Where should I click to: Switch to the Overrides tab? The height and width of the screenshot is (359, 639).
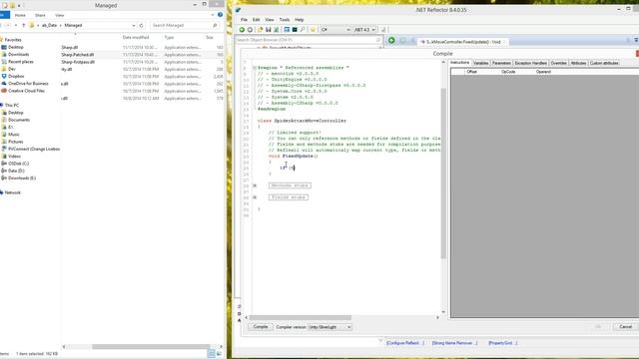click(x=558, y=63)
